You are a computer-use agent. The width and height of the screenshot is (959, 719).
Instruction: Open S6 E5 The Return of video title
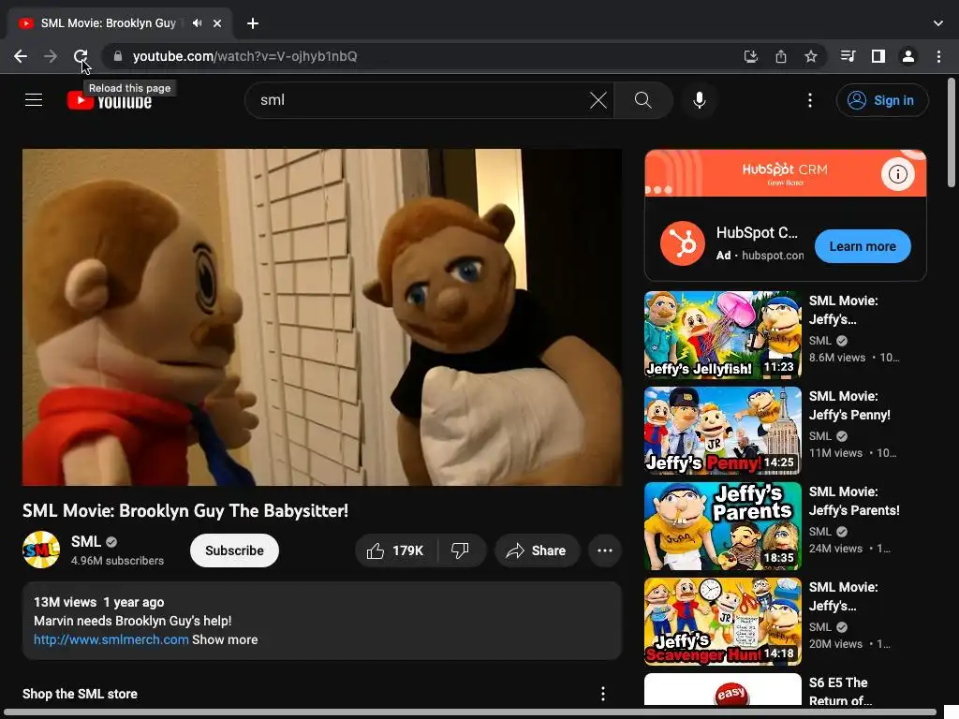(840, 692)
